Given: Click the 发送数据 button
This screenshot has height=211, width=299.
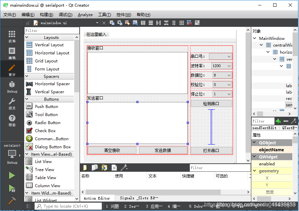Looking at the screenshot, I should coord(163,150).
